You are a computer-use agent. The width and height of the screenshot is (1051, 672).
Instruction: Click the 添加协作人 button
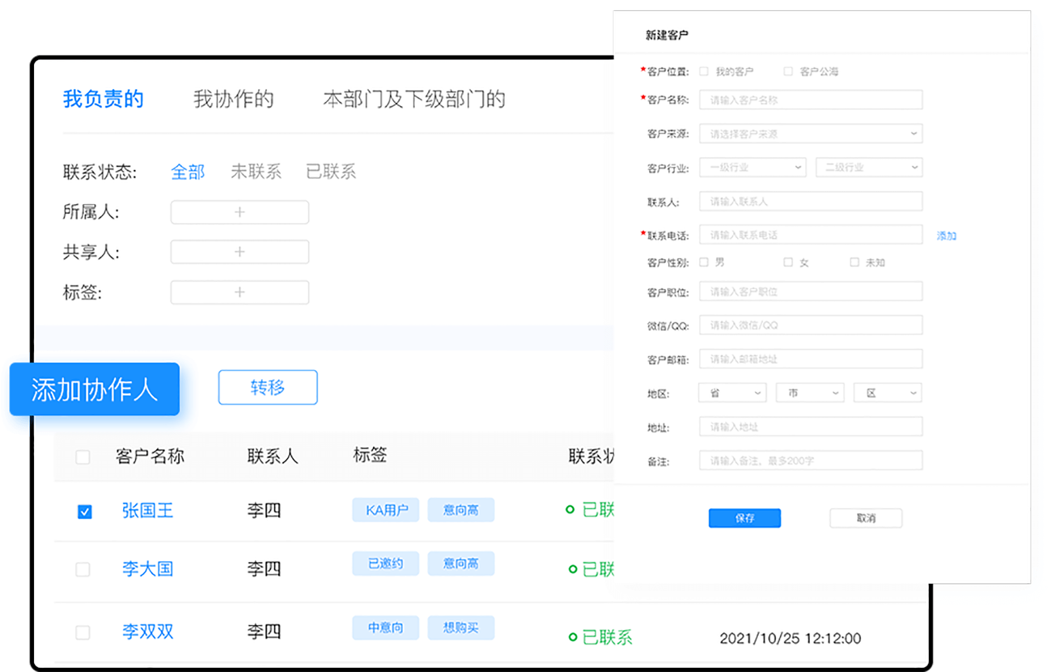[x=94, y=389]
